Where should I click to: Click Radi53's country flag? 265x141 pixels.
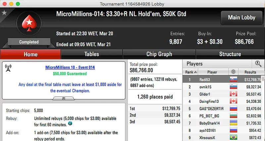click(234, 79)
